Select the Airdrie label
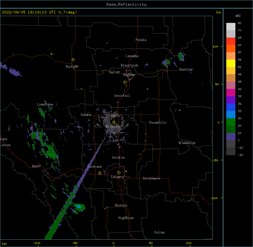This screenshot has width=253, height=247. pos(118,158)
